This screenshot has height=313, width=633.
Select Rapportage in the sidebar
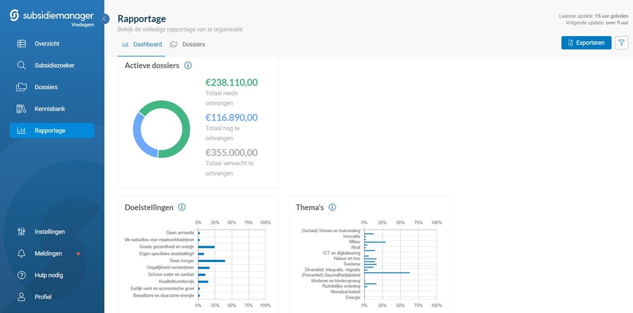click(x=51, y=130)
